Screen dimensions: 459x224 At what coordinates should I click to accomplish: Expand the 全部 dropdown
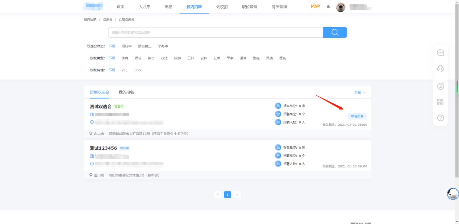(360, 92)
